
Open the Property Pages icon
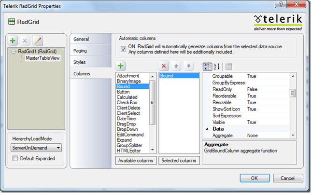(x=229, y=67)
